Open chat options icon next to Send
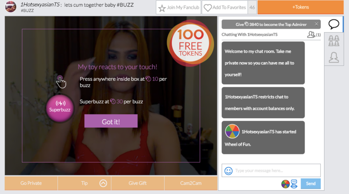 tap(294, 184)
